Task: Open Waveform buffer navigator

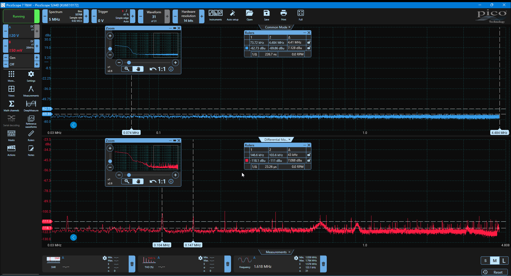Action: click(154, 16)
